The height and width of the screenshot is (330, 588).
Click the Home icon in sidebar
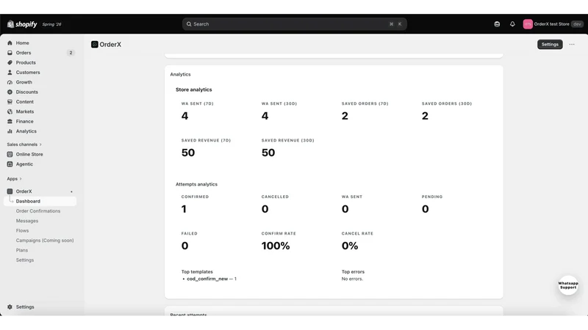click(x=10, y=43)
